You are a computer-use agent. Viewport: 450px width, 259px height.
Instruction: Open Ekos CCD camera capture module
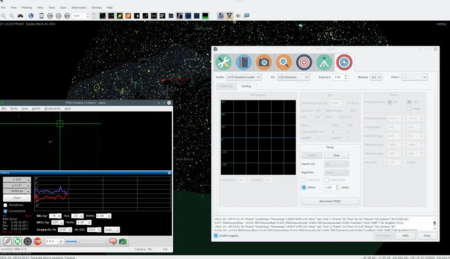264,62
